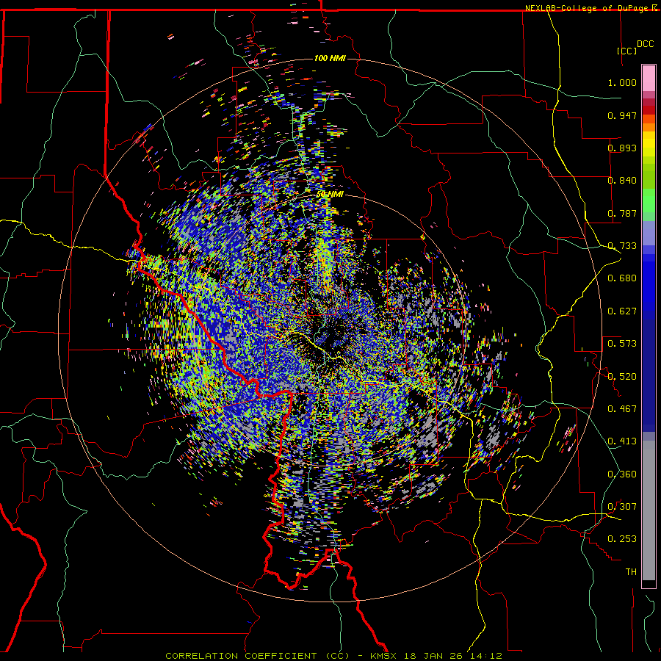Click the [CC] legend unit label
This screenshot has height=661, width=661.
626,51
